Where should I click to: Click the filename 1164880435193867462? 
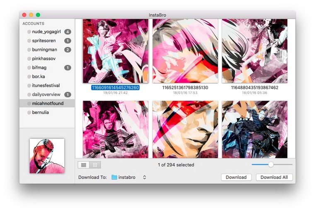255,87
